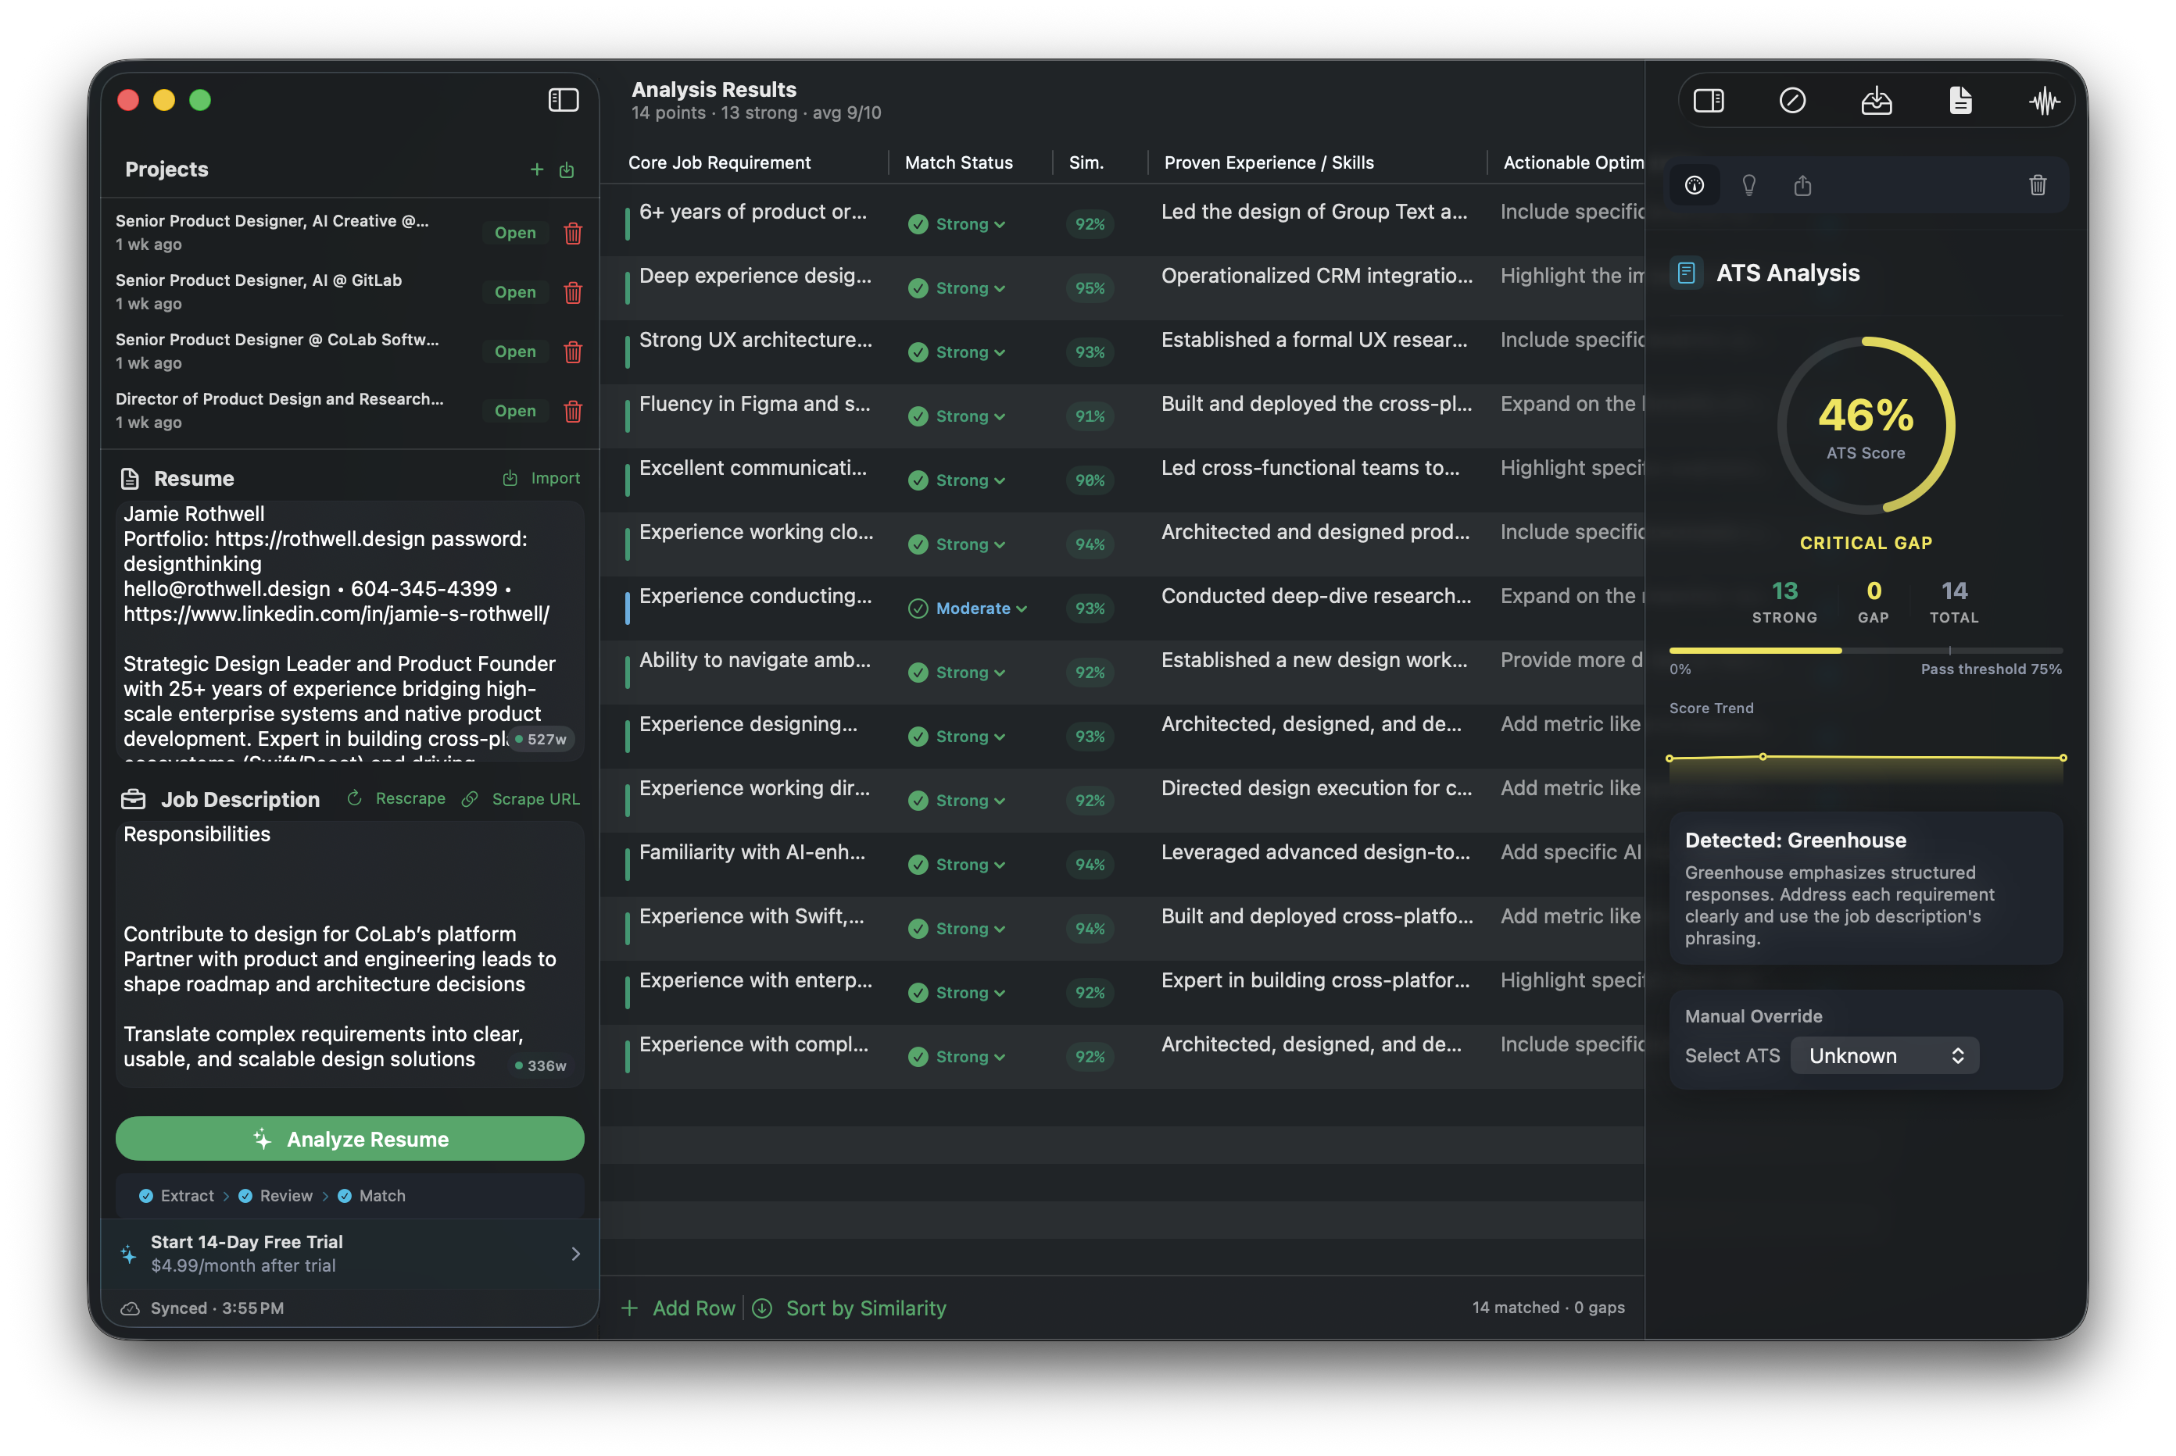The width and height of the screenshot is (2176, 1456).
Task: Select the Extract step
Action: (177, 1195)
